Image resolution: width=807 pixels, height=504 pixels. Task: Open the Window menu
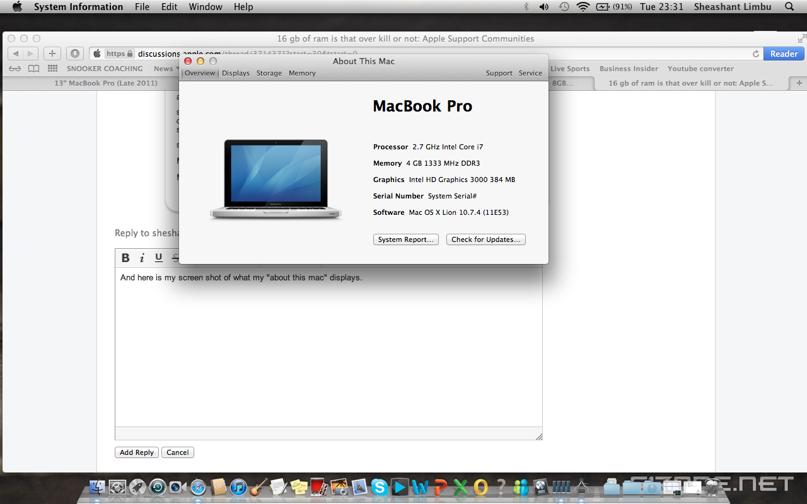point(206,7)
